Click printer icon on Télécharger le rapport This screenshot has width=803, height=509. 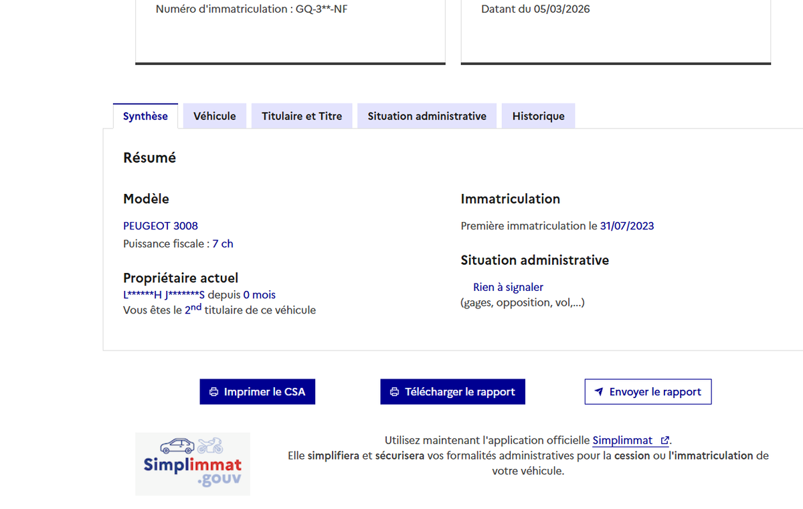pyautogui.click(x=394, y=392)
